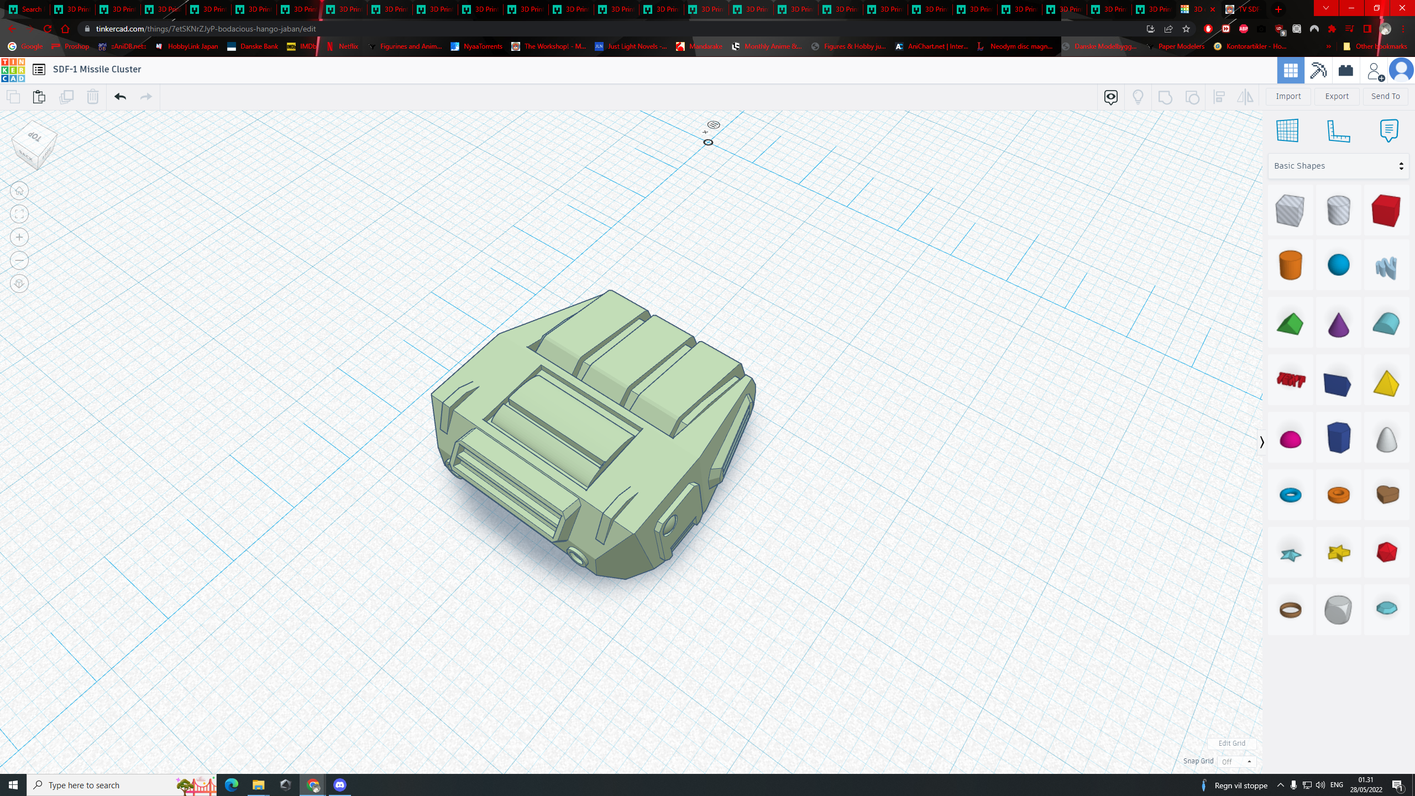1415x796 pixels.
Task: Pick the red Box shape
Action: [x=1386, y=210]
